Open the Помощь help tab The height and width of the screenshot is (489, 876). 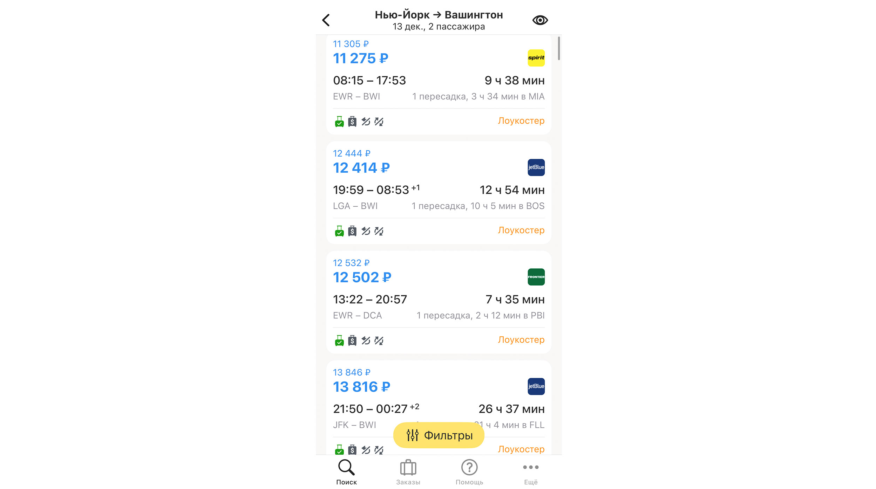[x=469, y=472]
